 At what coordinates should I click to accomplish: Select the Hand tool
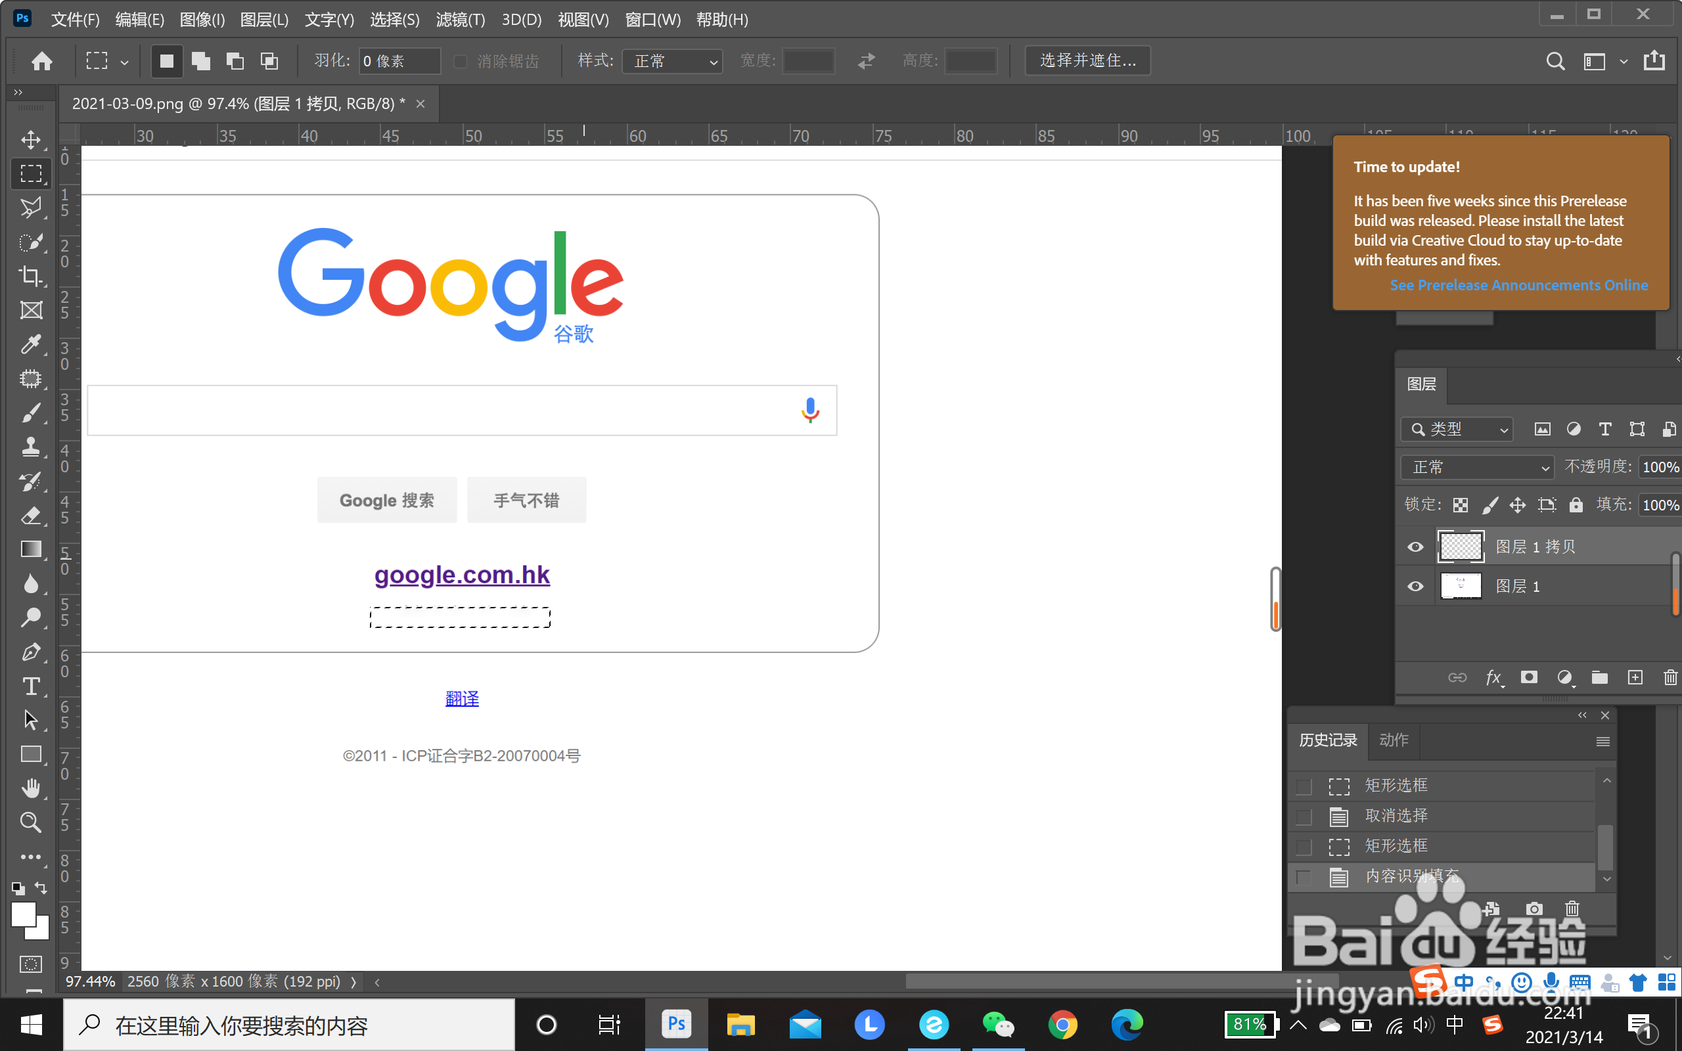(x=31, y=788)
